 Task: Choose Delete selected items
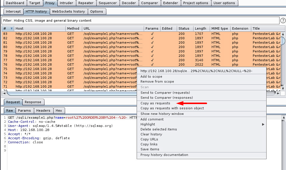pos(201,129)
